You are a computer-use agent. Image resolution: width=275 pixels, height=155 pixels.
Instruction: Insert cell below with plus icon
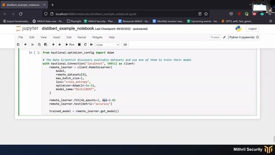pyautogui.click(x=25, y=45)
